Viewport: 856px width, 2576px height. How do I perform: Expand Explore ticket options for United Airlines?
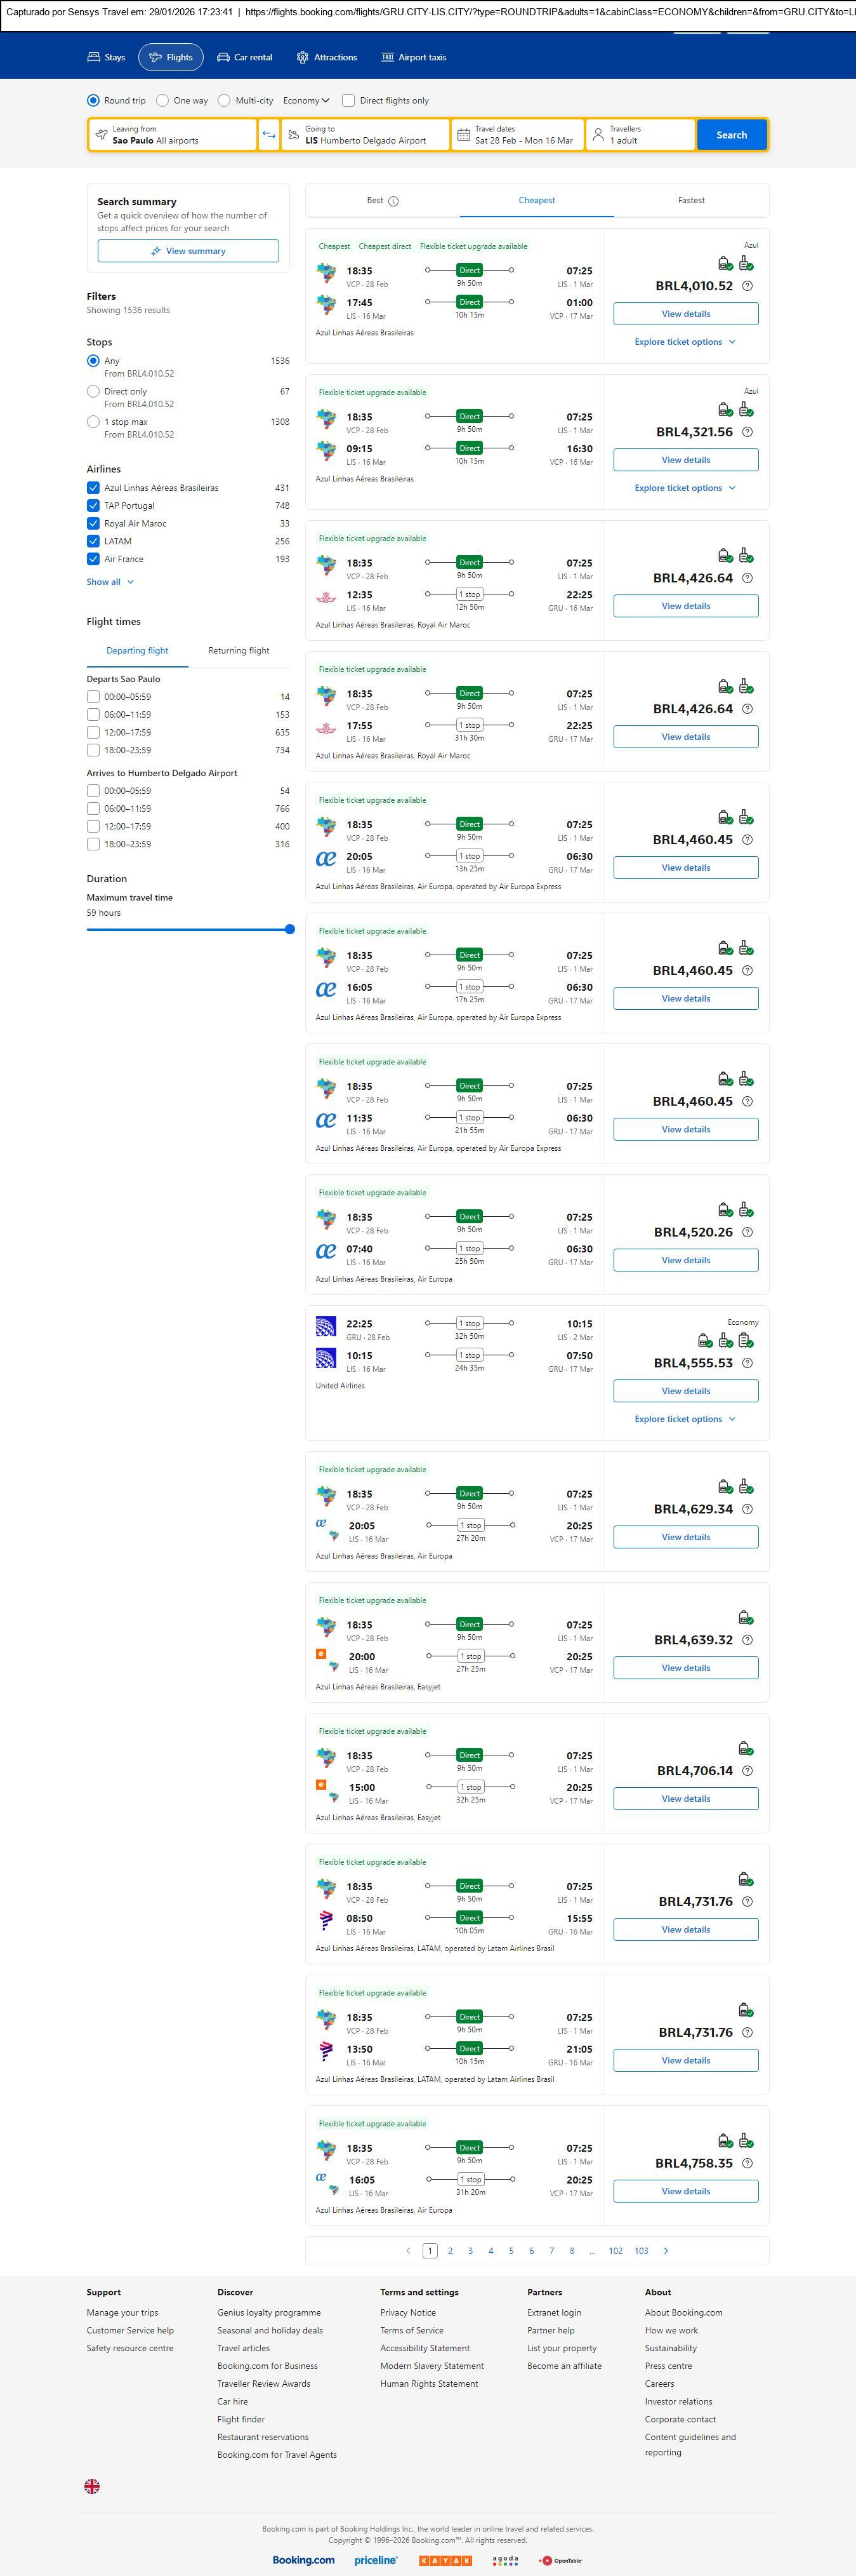tap(684, 1419)
